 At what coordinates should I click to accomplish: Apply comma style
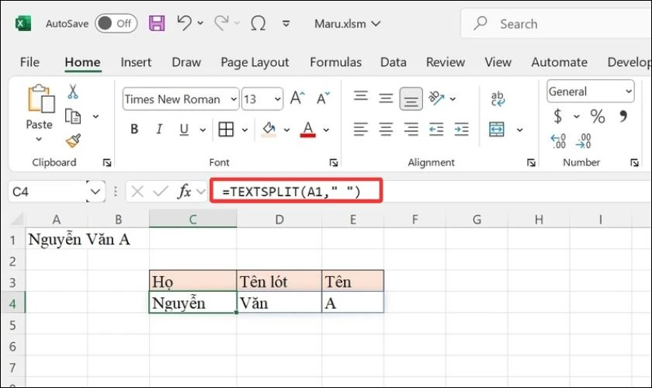point(623,116)
